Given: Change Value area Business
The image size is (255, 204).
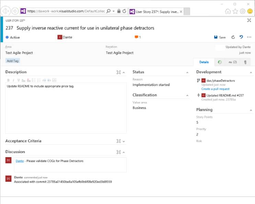Looking at the screenshot, I should [139, 108].
